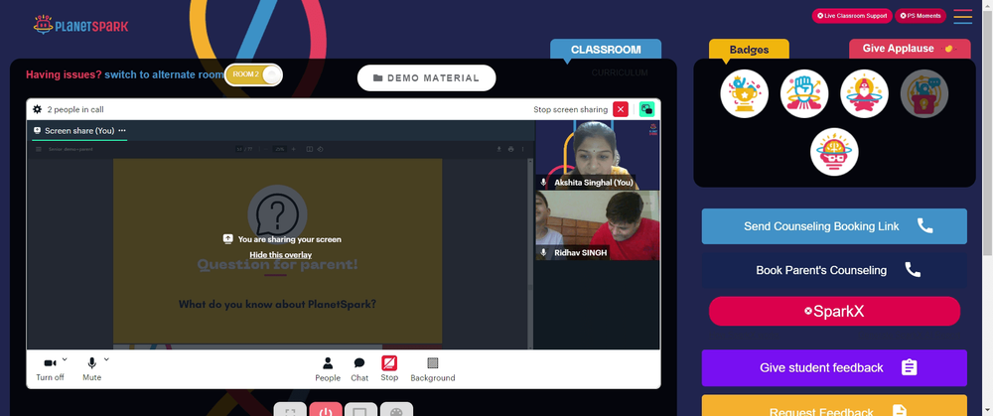
Task: Award the meditating guru badge
Action: point(865,93)
